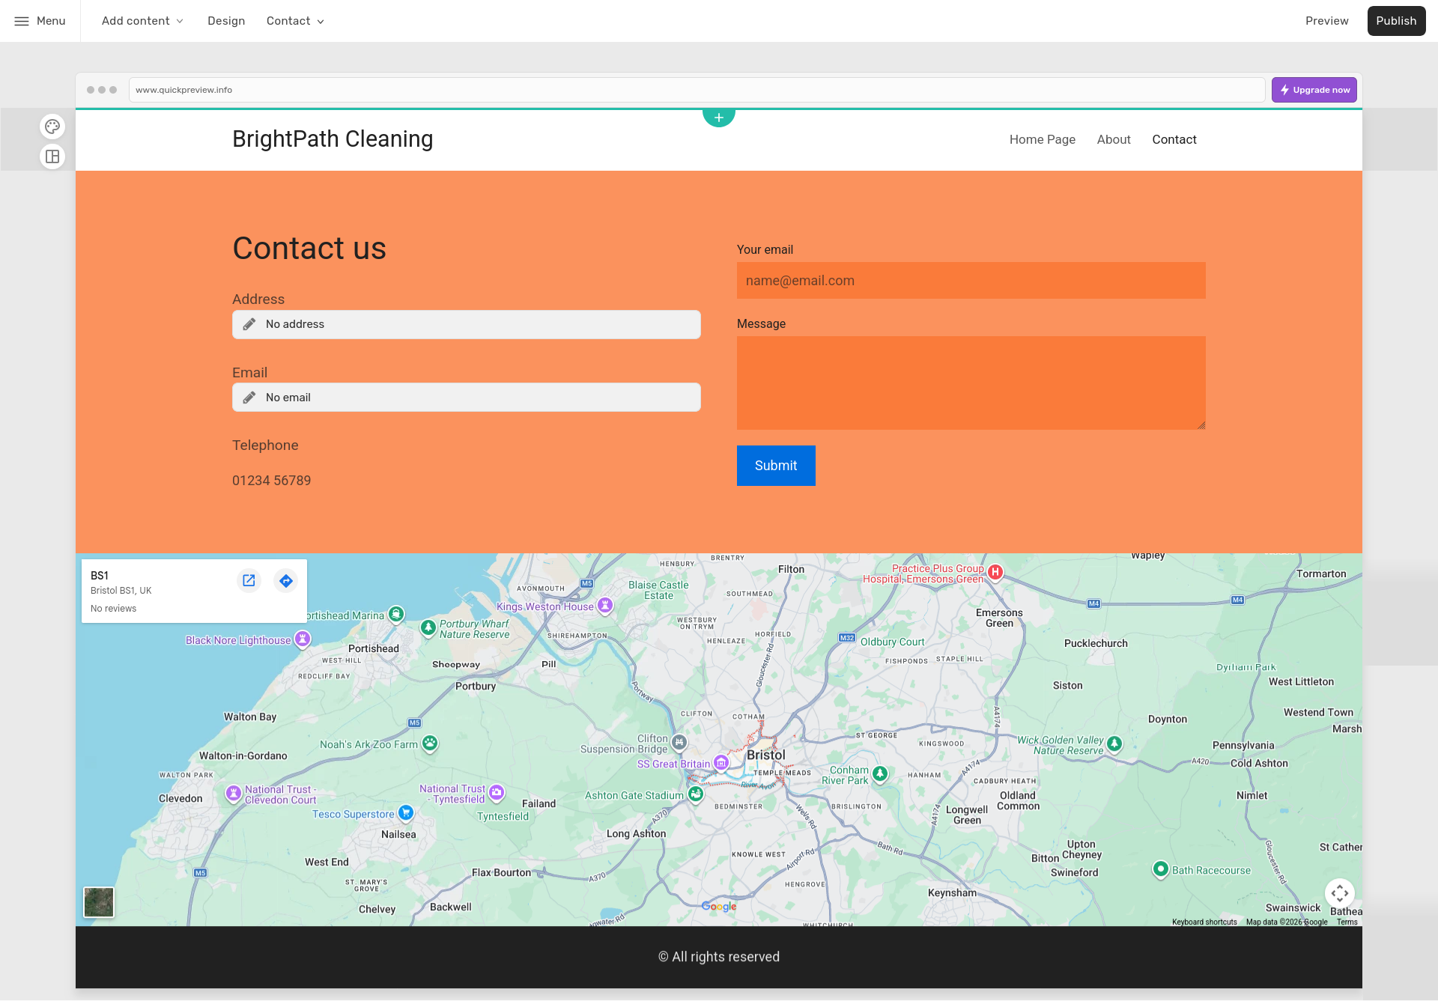Open the map Terms link
Screen dimensions: 1438x1001
click(x=1347, y=922)
